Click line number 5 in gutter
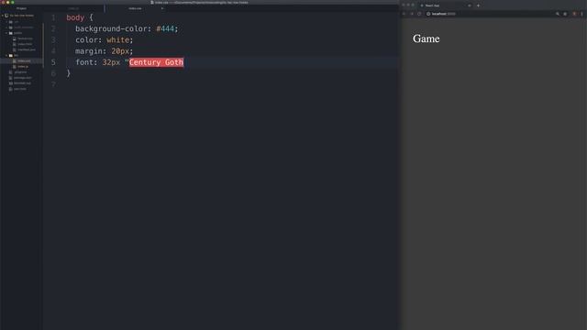587x330 pixels. click(53, 62)
